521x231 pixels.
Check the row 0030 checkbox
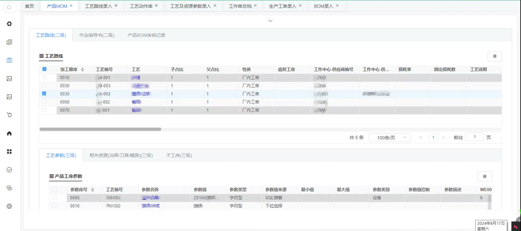pos(44,85)
